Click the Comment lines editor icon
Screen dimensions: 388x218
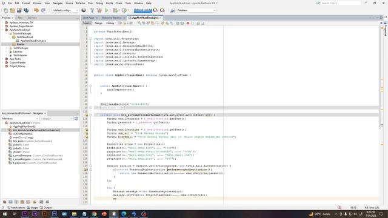[x=198, y=23]
